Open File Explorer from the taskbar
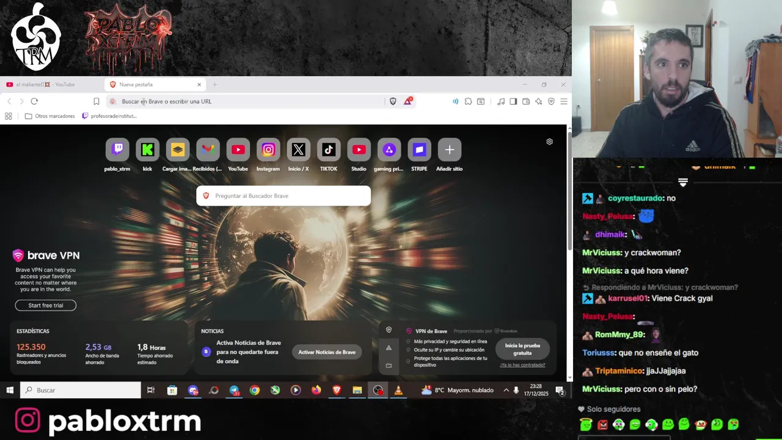 [x=357, y=390]
